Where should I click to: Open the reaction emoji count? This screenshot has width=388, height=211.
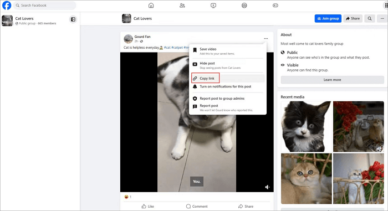127,197
